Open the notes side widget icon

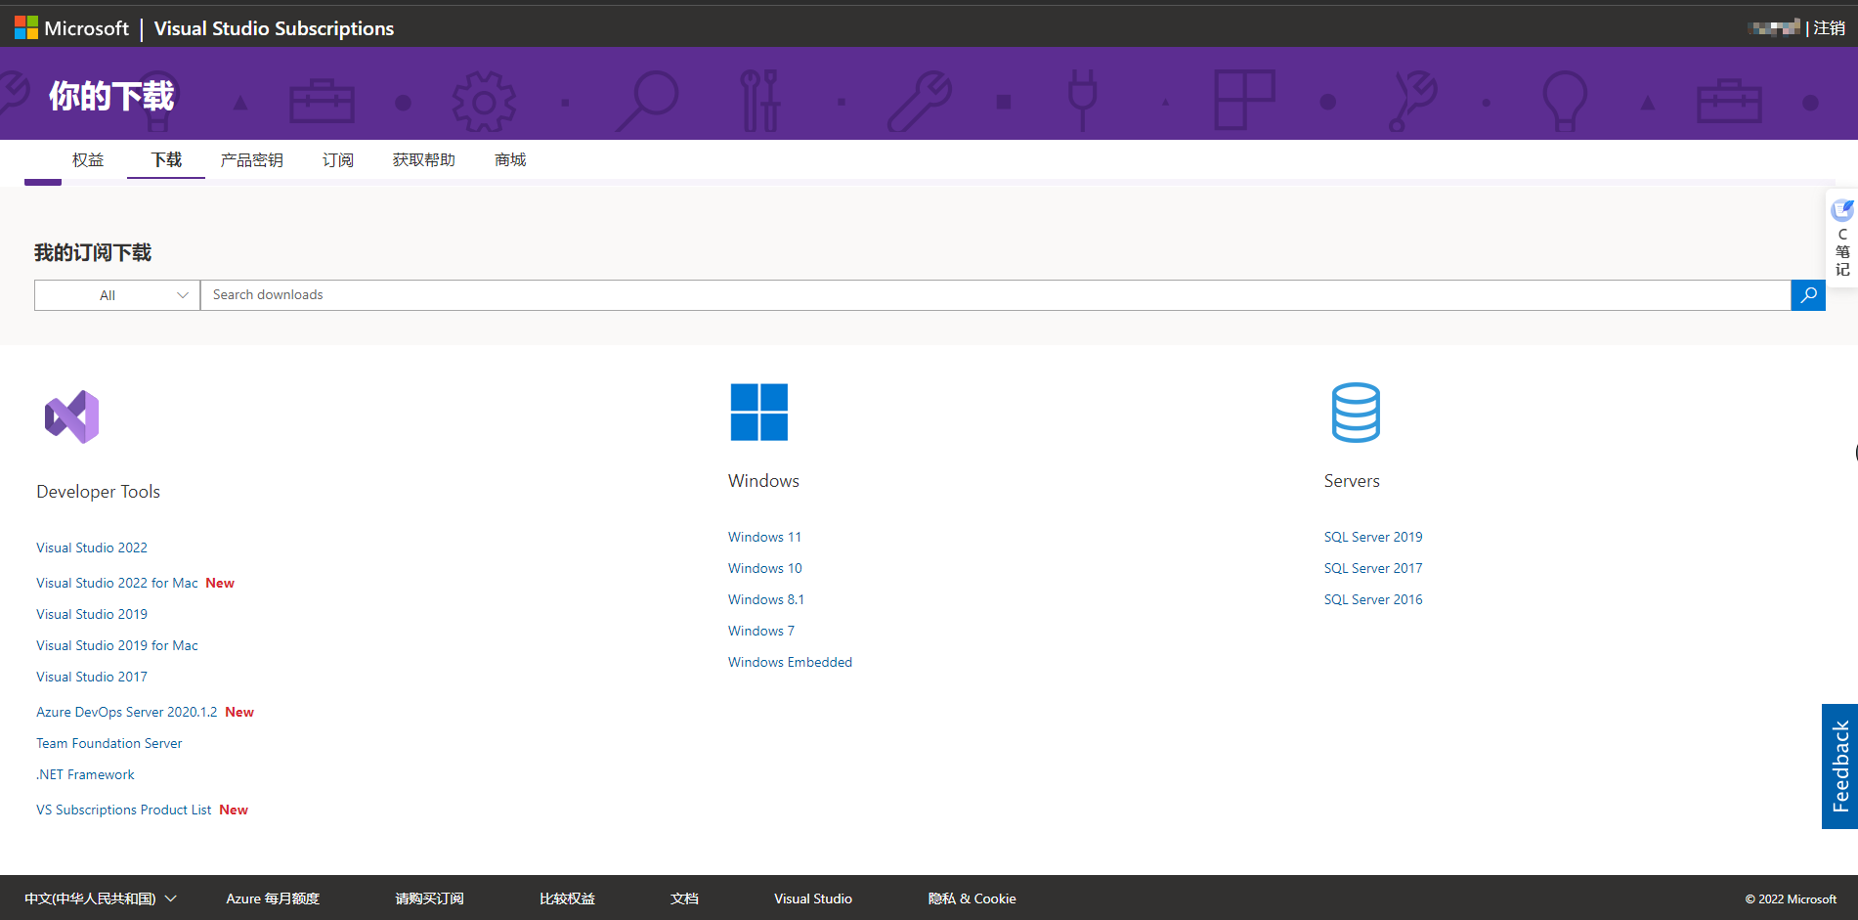(x=1842, y=210)
